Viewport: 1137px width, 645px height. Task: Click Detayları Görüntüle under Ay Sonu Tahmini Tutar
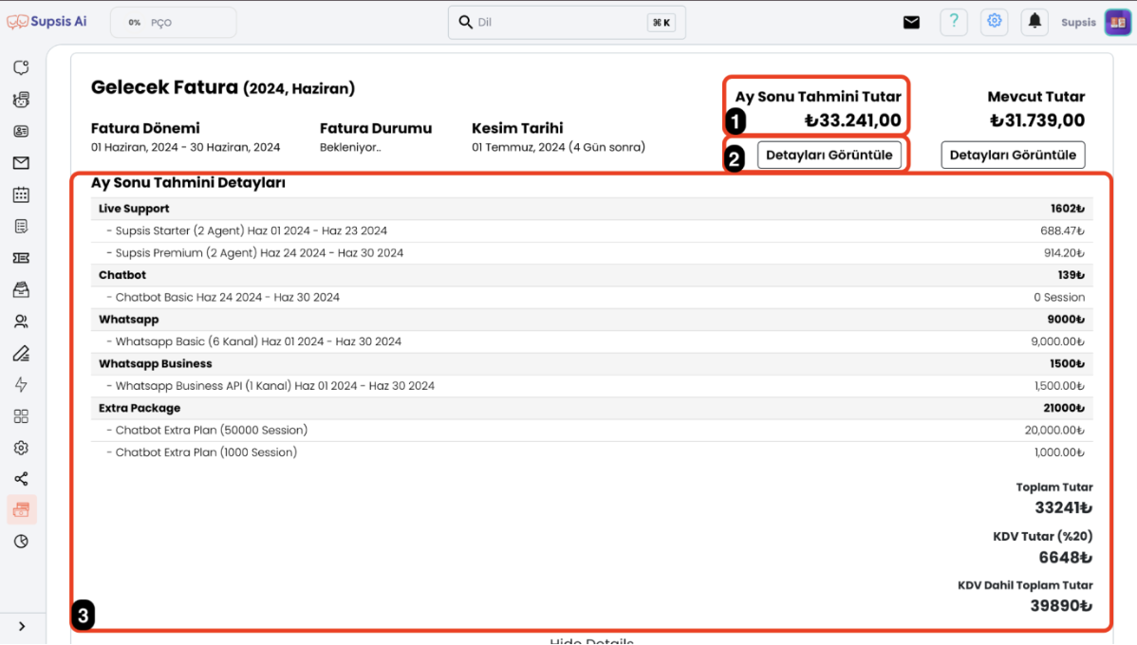click(829, 156)
